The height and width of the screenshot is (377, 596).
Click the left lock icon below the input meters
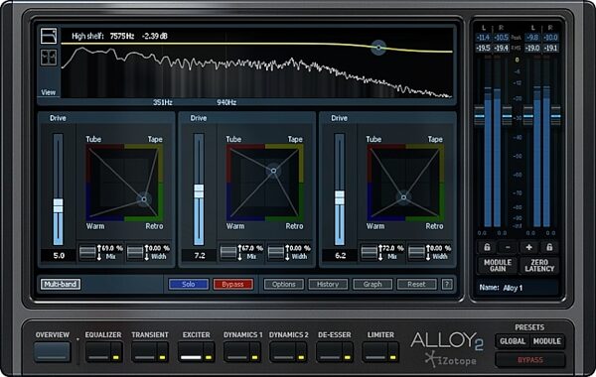tap(487, 248)
